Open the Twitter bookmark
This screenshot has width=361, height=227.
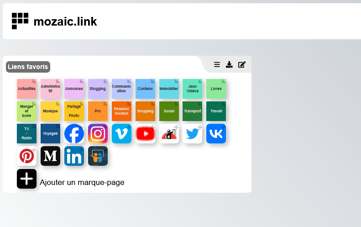point(193,133)
